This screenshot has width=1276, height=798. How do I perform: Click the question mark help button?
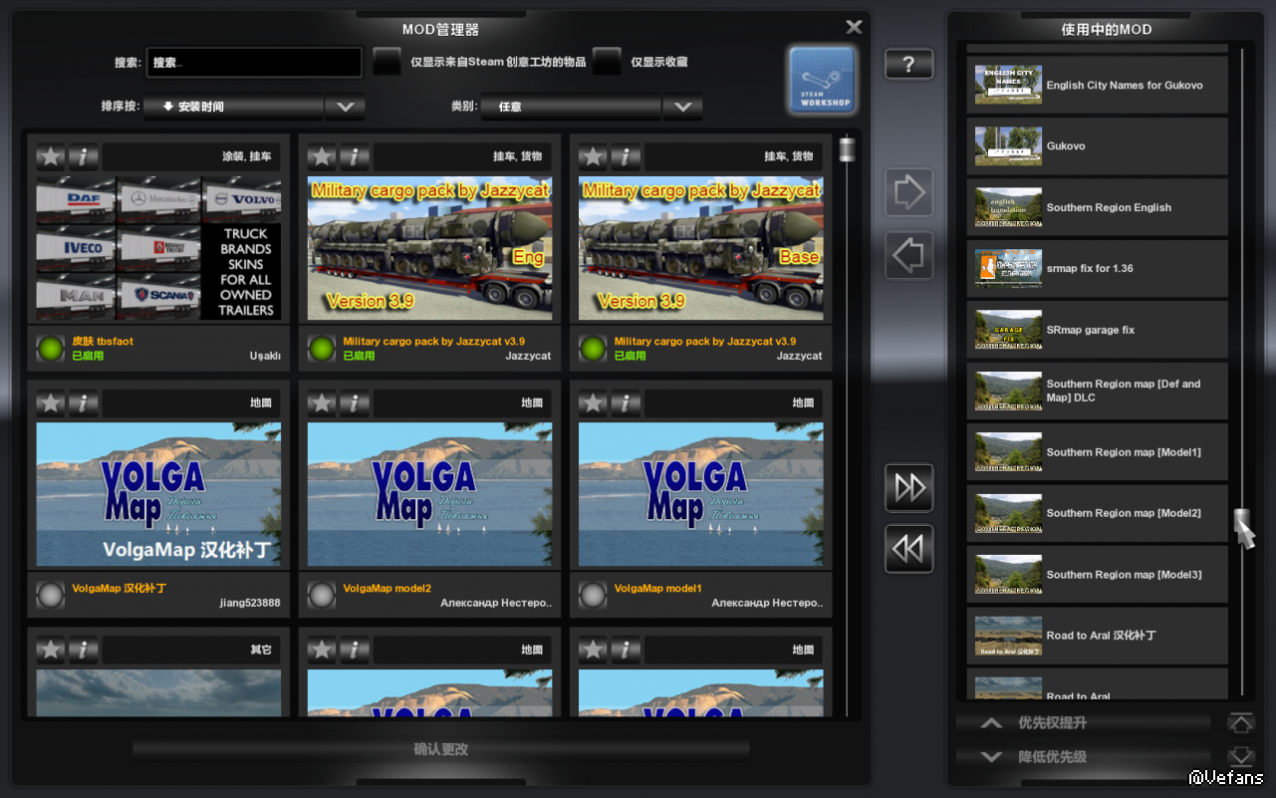908,65
